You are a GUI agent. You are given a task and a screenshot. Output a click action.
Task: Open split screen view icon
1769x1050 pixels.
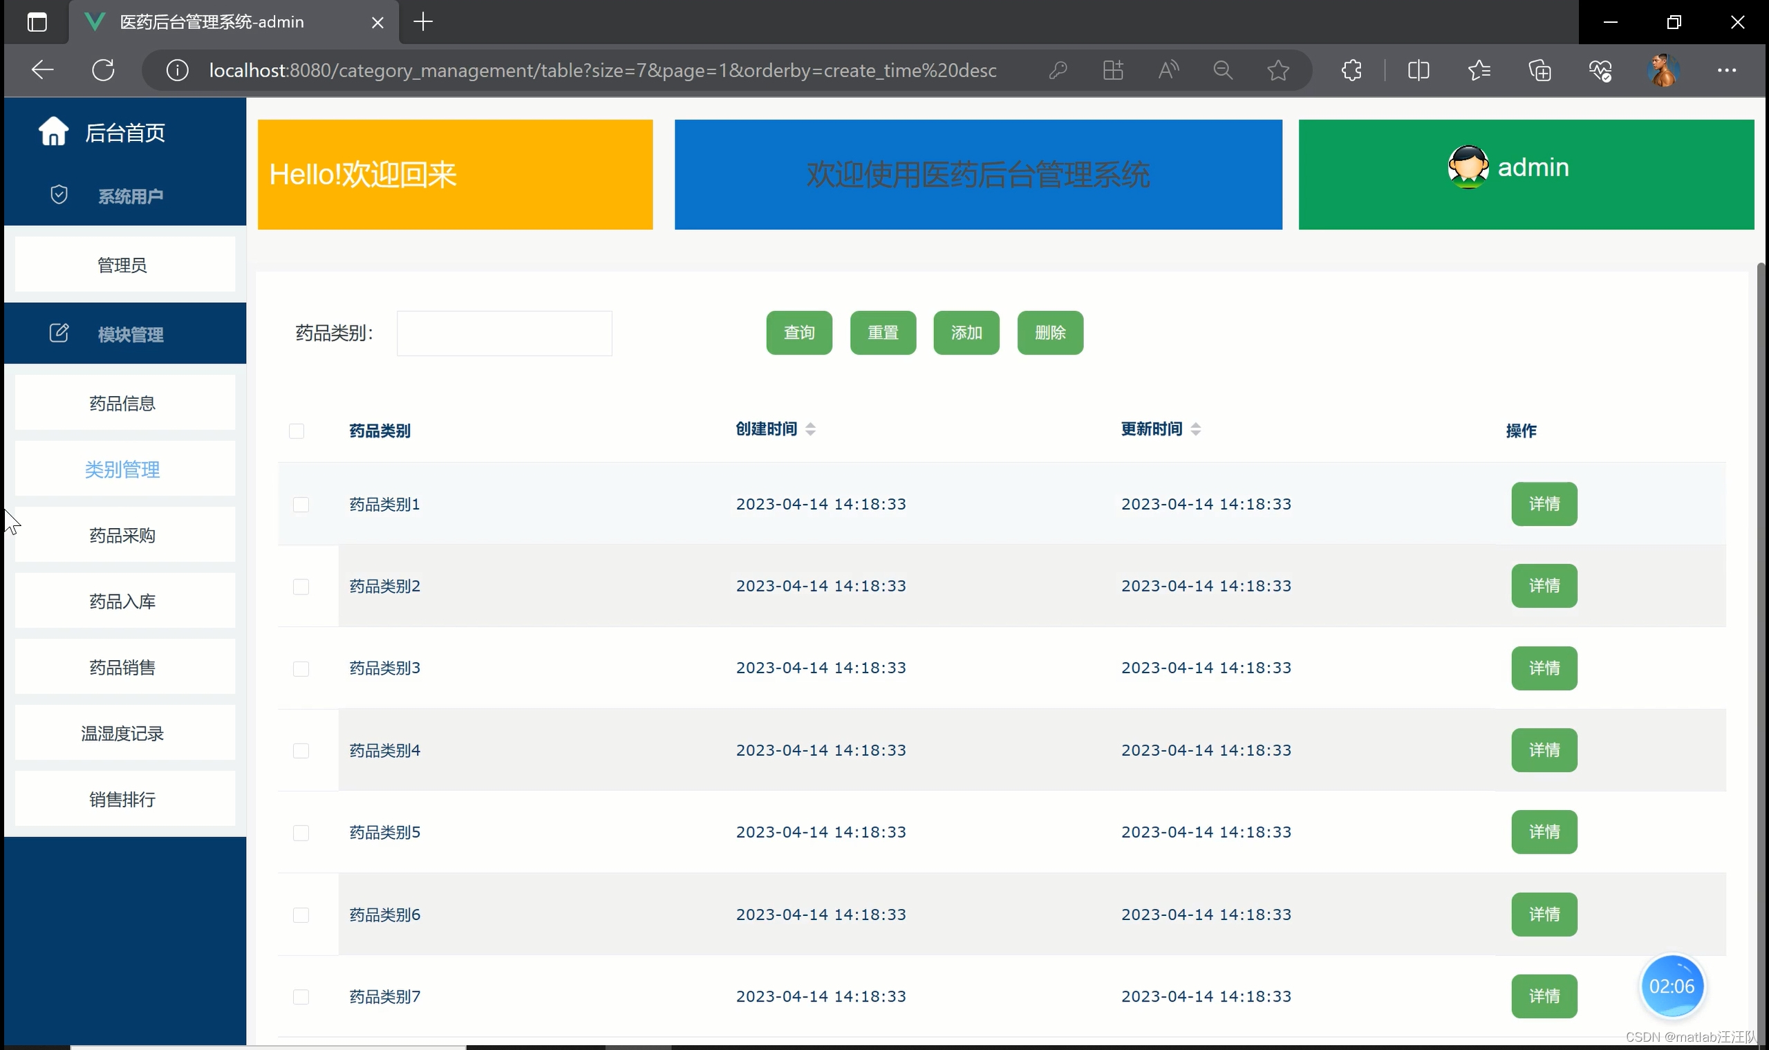click(x=1418, y=70)
